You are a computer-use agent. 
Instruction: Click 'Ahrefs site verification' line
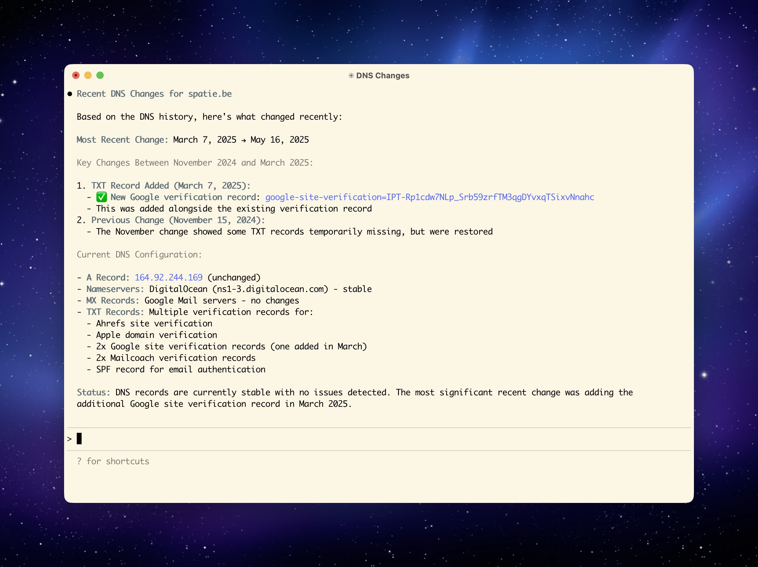(x=154, y=323)
